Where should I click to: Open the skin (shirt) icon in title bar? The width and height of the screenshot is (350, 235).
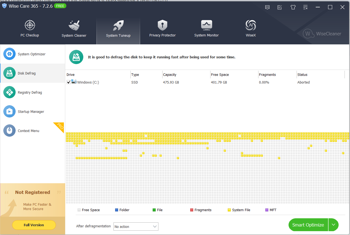click(293, 7)
